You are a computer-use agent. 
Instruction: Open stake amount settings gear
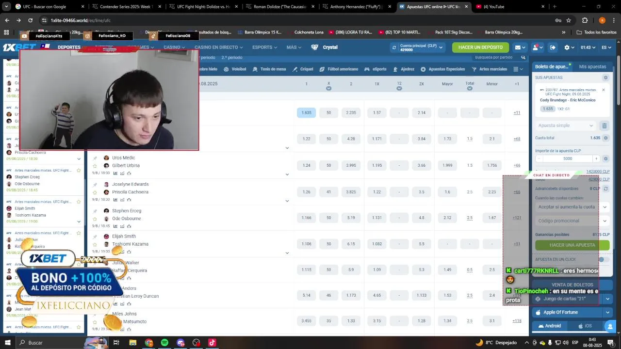[605, 159]
